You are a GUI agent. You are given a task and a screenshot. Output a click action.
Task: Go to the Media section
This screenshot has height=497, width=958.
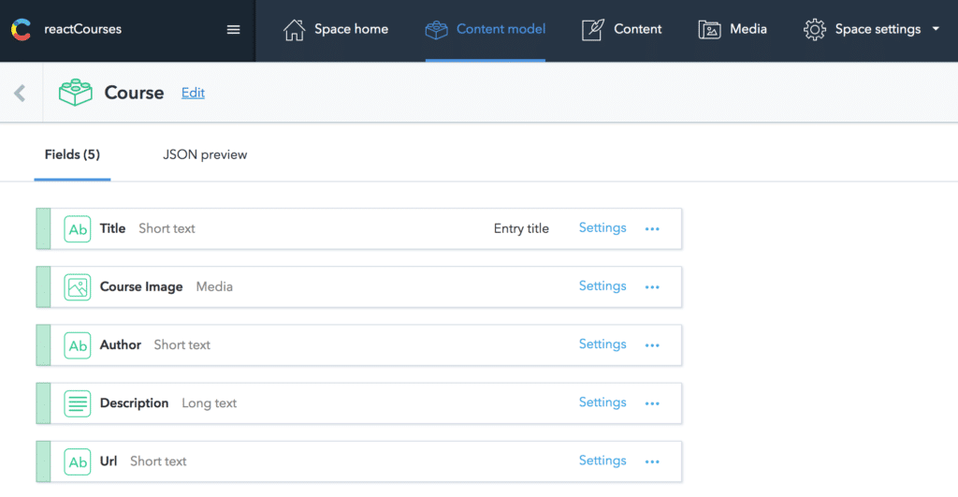[x=733, y=29]
